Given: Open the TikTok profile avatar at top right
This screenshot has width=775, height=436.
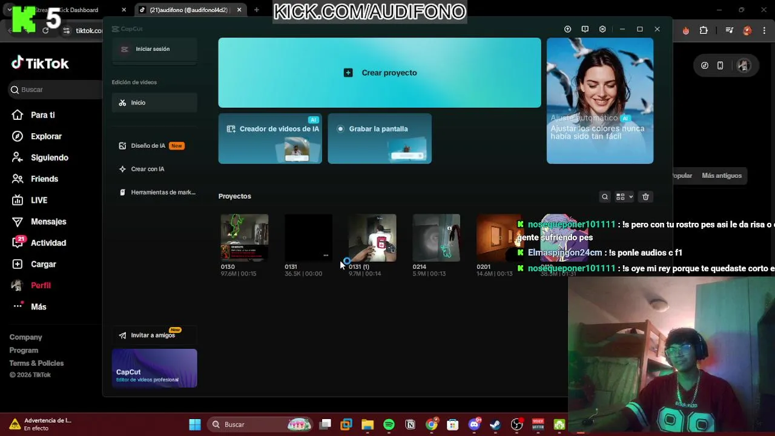Looking at the screenshot, I should (x=744, y=65).
